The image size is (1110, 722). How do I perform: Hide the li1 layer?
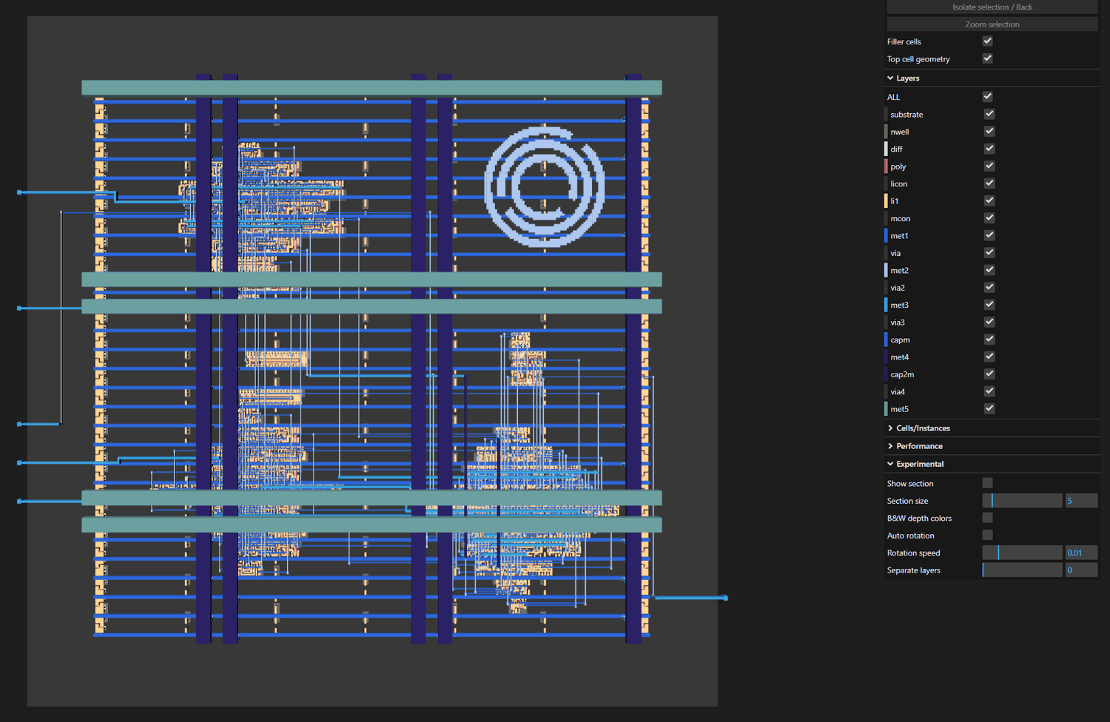pos(989,200)
